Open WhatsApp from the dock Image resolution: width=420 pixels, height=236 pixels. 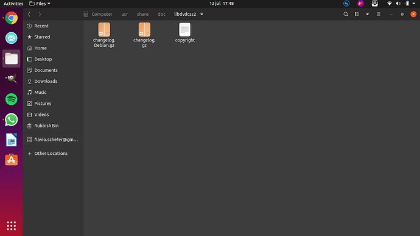pyautogui.click(x=11, y=120)
